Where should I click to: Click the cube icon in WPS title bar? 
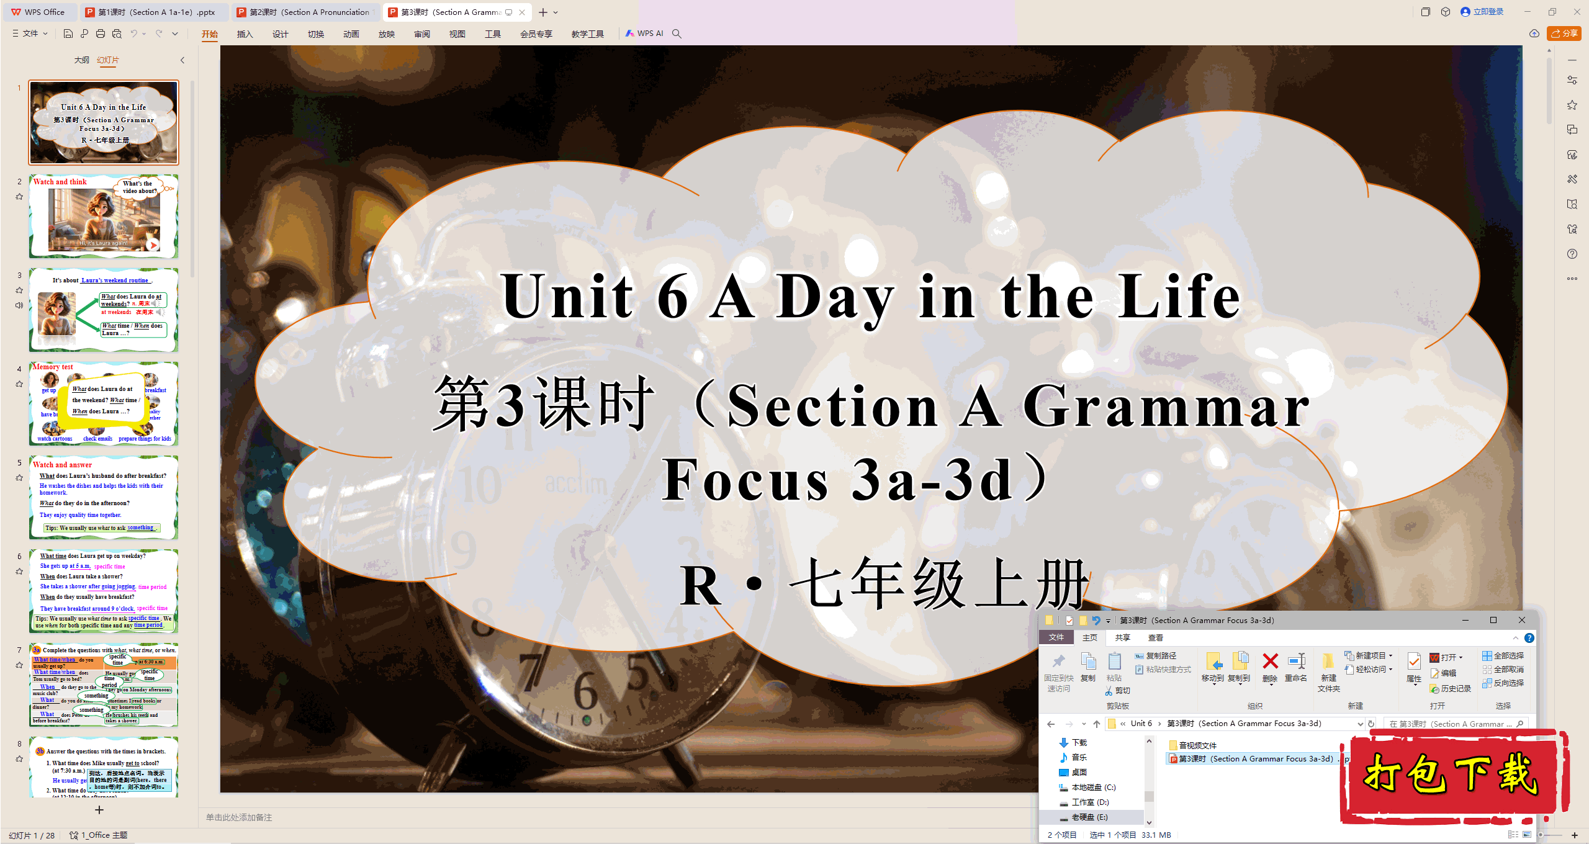(x=1446, y=12)
